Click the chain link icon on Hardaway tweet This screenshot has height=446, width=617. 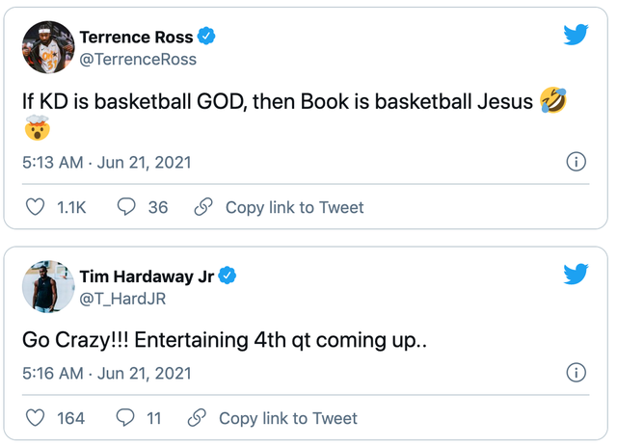197,418
